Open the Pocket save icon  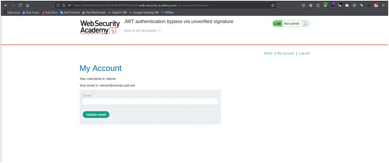pyautogui.click(x=303, y=6)
